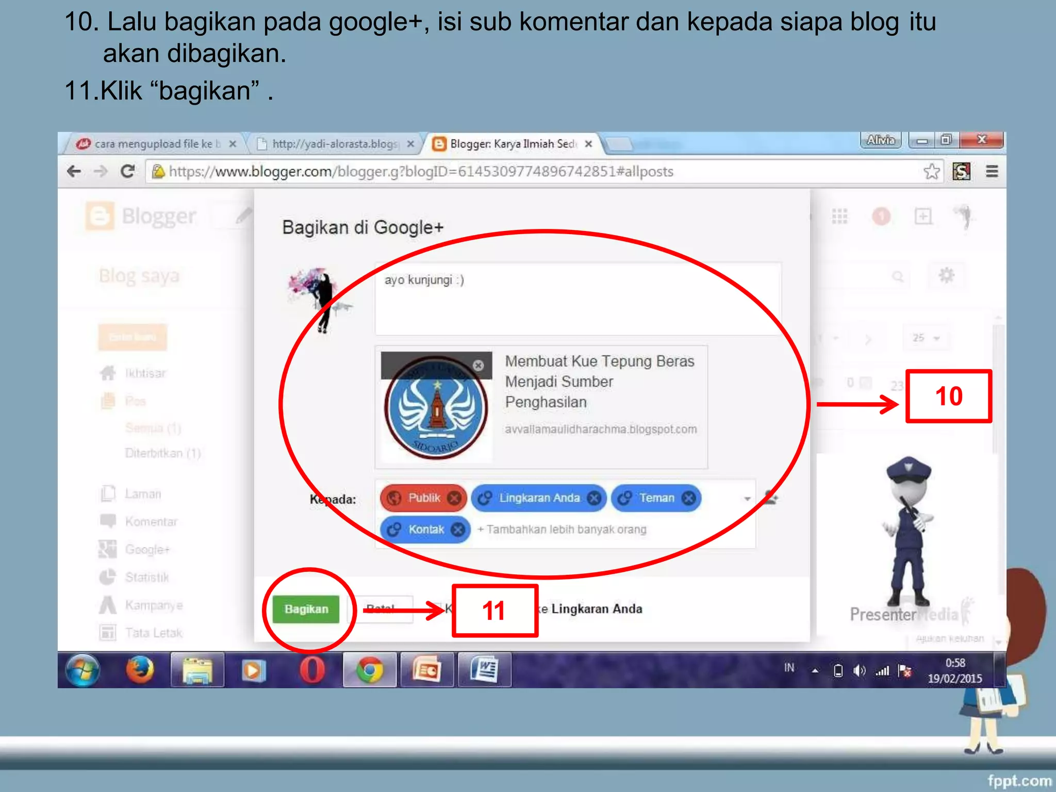Close the cara mengupload file tab
The height and width of the screenshot is (792, 1056).
[233, 144]
